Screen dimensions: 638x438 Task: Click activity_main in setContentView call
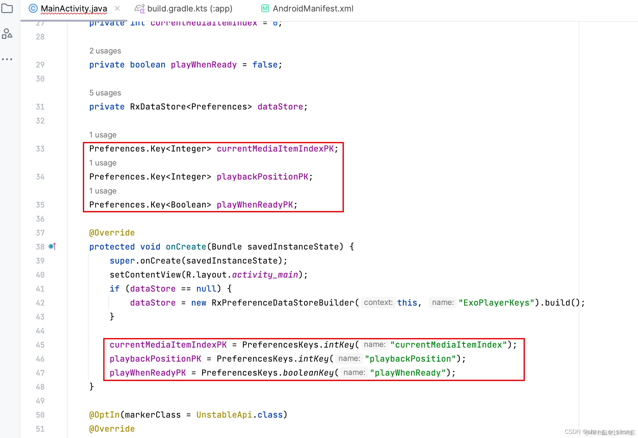tap(265, 275)
